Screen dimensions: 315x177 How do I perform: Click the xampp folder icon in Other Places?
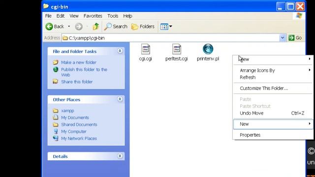(x=56, y=111)
